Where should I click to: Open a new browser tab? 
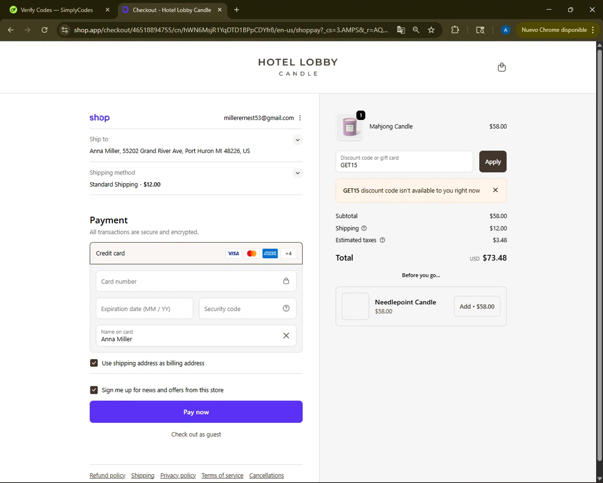click(x=237, y=10)
